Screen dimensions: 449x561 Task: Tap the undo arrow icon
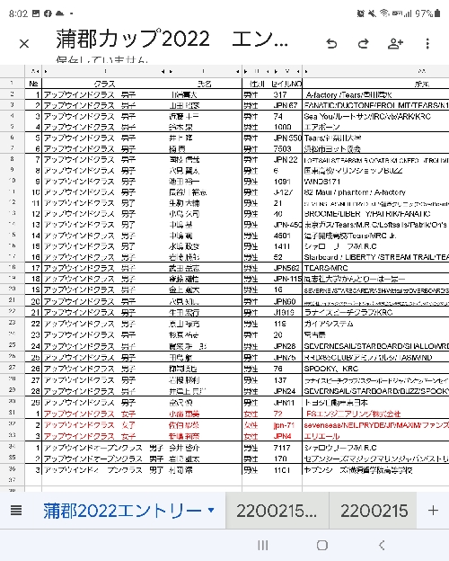pos(331,44)
